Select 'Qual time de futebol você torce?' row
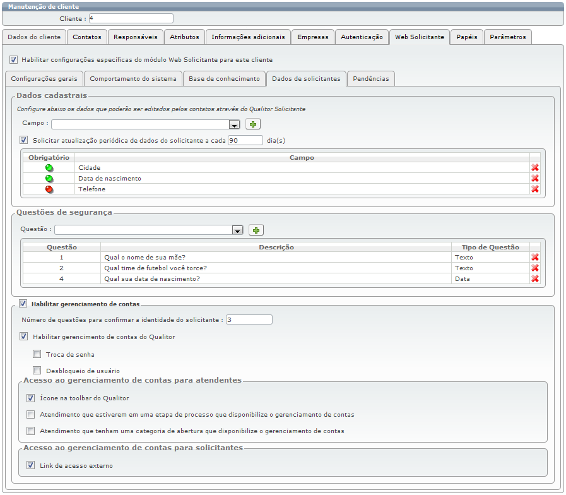Viewport: 566px width, 495px height. [156, 268]
